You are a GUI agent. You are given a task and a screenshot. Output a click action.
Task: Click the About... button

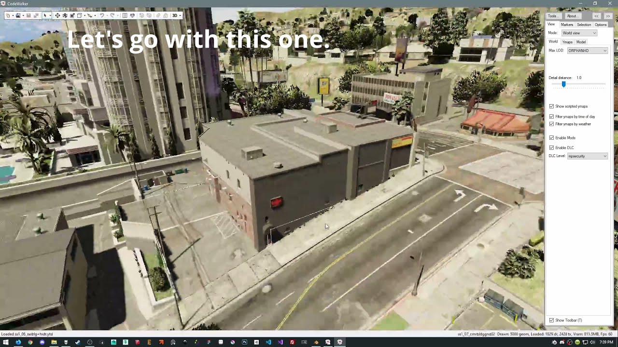pos(572,16)
